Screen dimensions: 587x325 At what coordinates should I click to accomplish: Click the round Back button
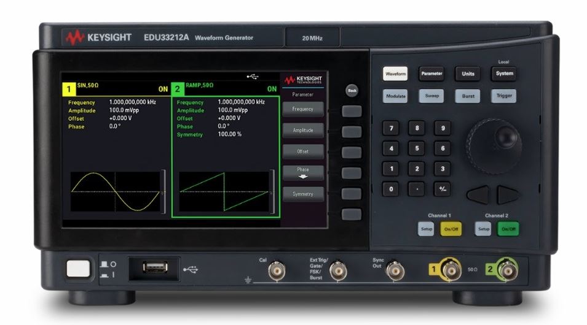(x=352, y=90)
